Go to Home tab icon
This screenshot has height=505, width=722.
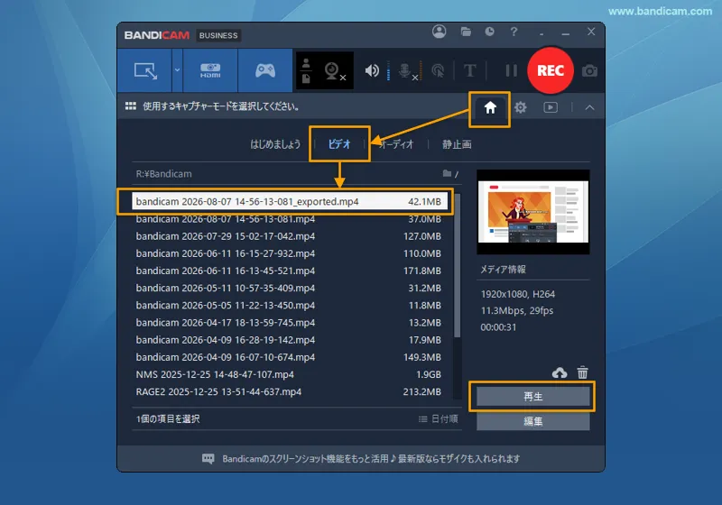coord(490,107)
